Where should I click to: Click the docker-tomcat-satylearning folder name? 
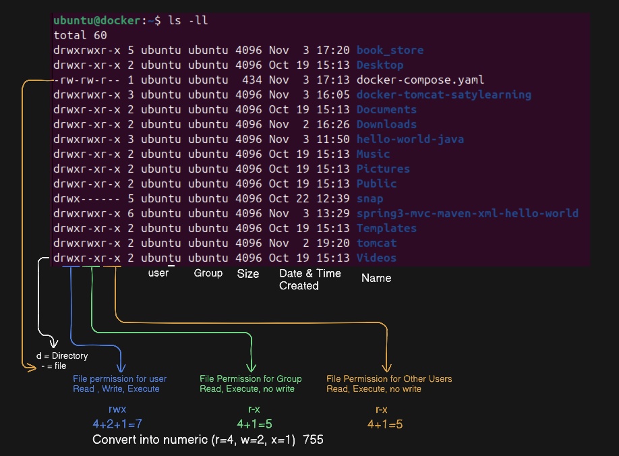click(444, 94)
